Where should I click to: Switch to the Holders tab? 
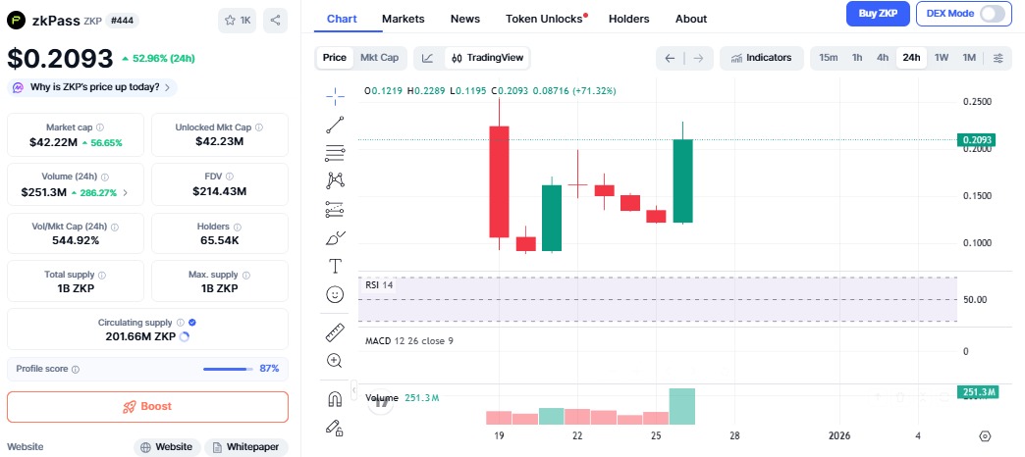click(x=628, y=19)
